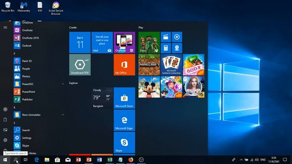
Task: Select the Explore group header
Action: [x=73, y=83]
